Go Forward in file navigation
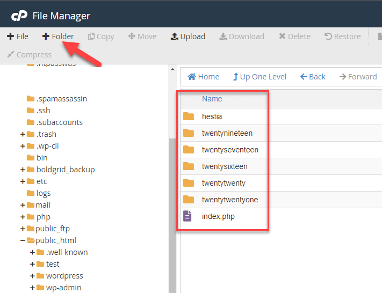The image size is (382, 293). tap(358, 77)
